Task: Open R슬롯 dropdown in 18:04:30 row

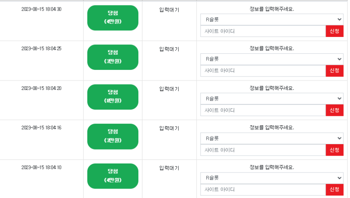Action: point(272,20)
